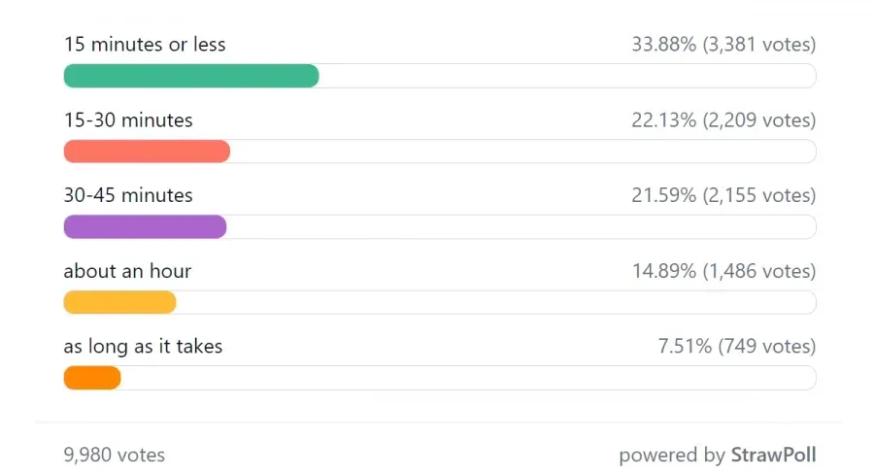This screenshot has width=874, height=474.
Task: Select the 'about an hour' option label
Action: click(x=127, y=271)
